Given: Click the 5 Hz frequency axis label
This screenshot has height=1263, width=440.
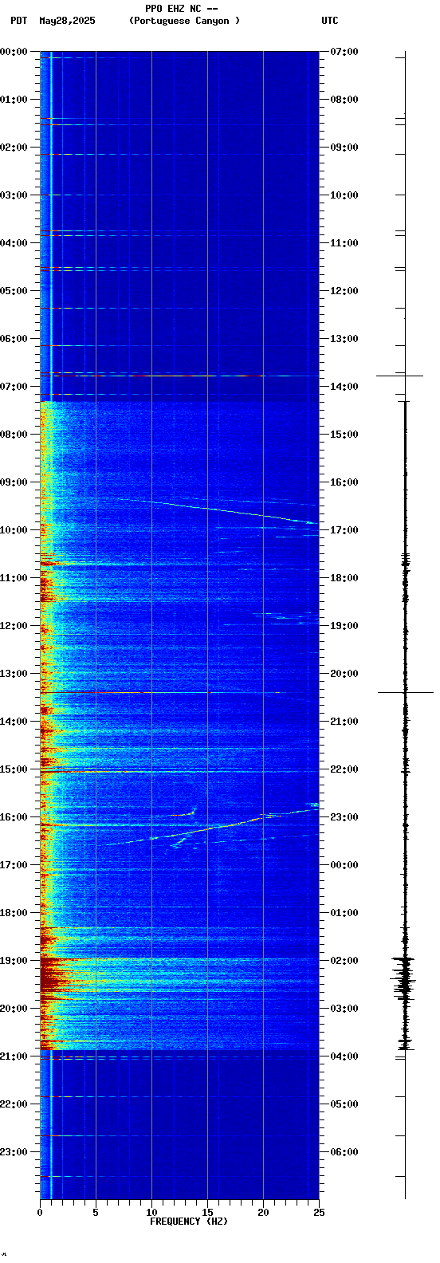Looking at the screenshot, I should [x=96, y=1213].
